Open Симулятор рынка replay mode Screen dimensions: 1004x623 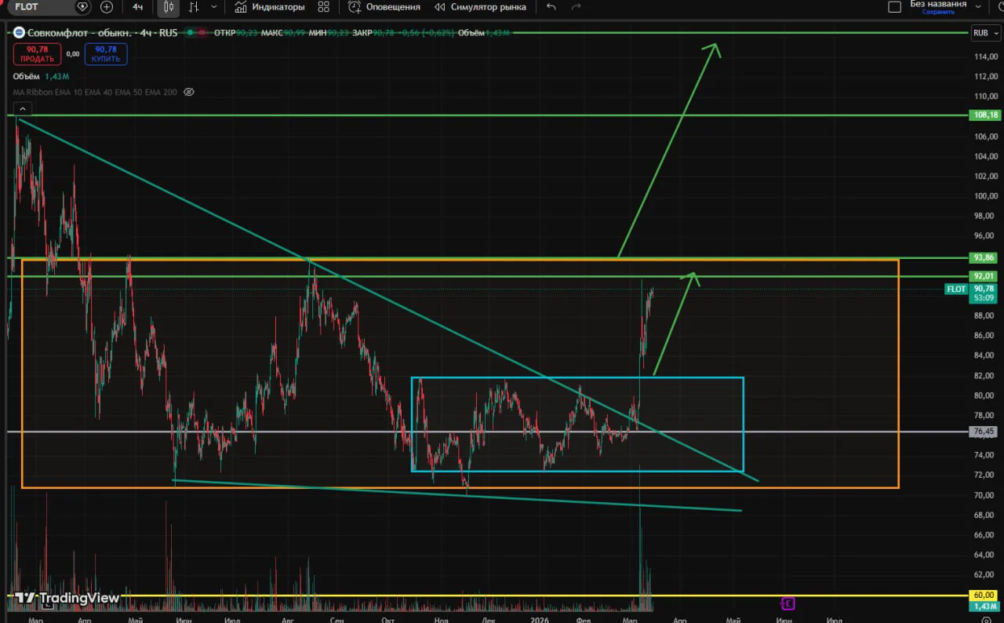coord(480,7)
